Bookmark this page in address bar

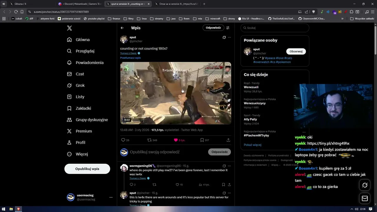click(x=22, y=12)
